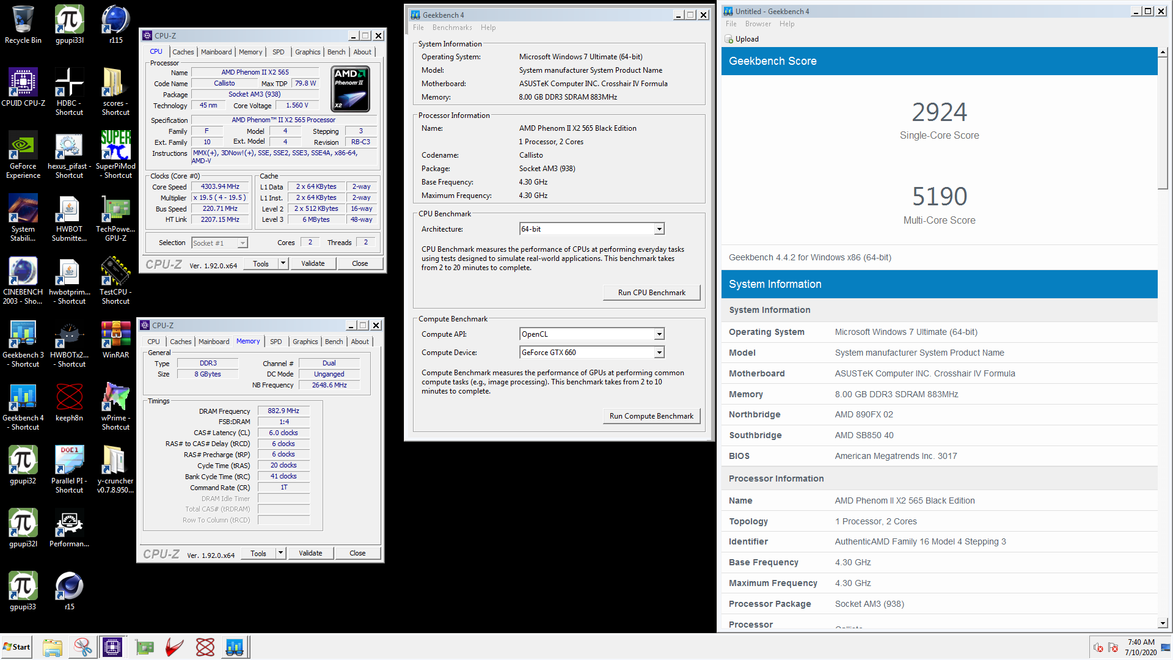Click DRAM Frequency value 882.9 MHz
Screen dimensions: 1173x660
[x=283, y=411]
